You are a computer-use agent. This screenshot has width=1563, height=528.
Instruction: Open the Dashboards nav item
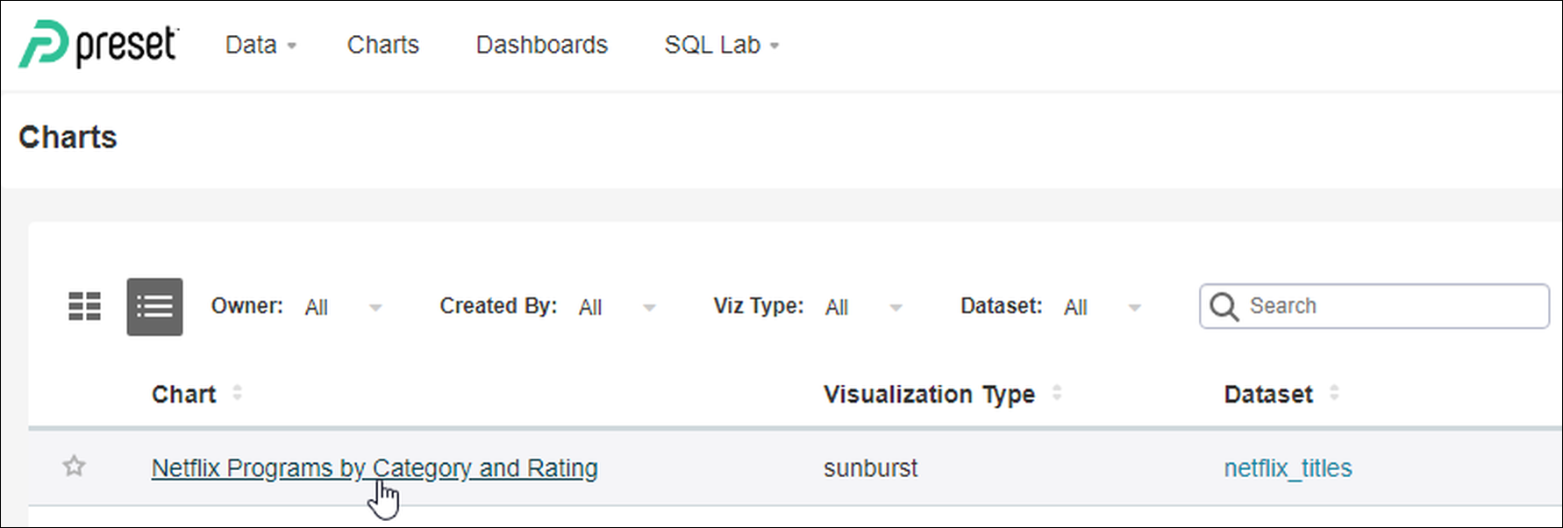(541, 45)
